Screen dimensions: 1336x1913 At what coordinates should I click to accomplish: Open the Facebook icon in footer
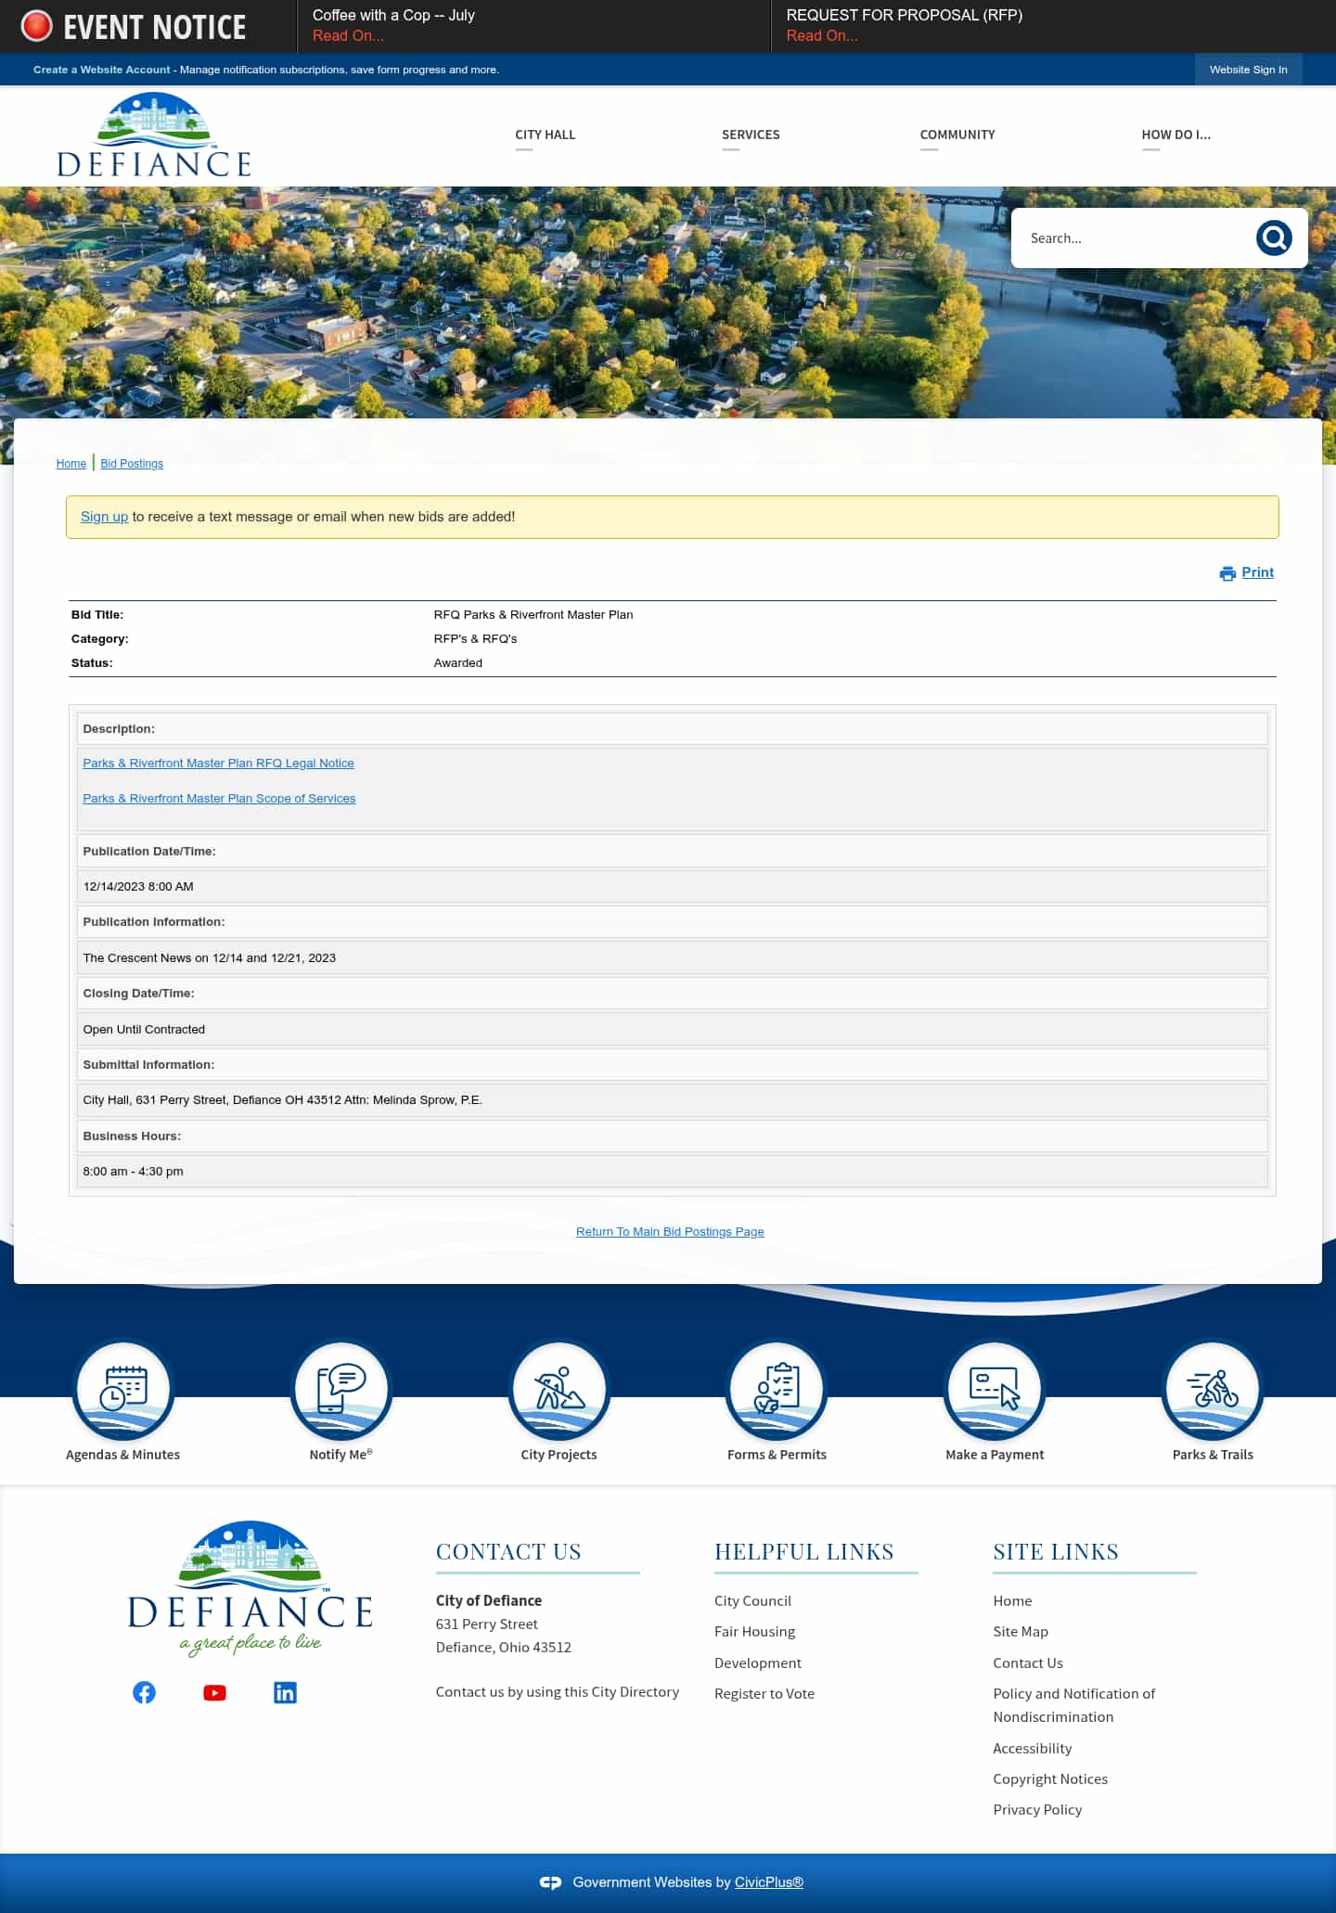tap(144, 1692)
